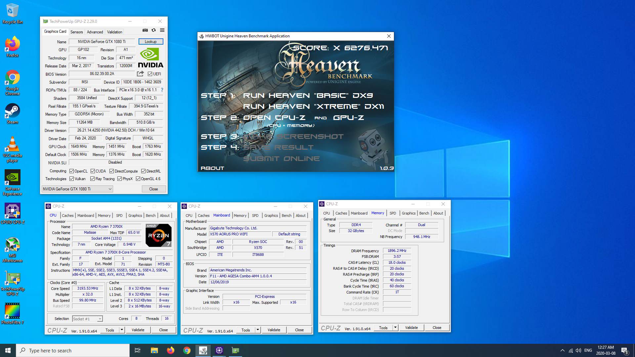Open Bench tab in CPU-Z Memory window

[424, 213]
